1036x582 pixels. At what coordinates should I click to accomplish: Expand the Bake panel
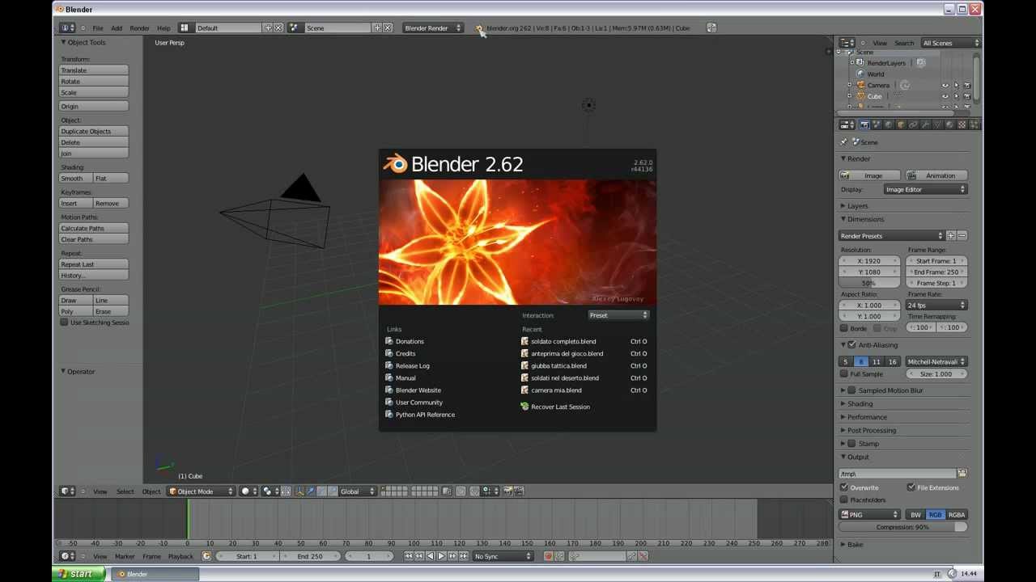(x=856, y=544)
